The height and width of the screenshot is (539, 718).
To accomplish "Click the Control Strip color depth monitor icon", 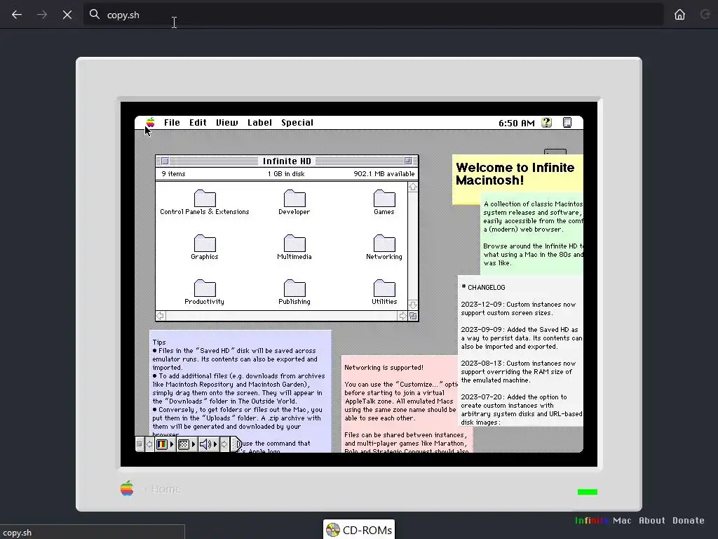I will pos(162,444).
